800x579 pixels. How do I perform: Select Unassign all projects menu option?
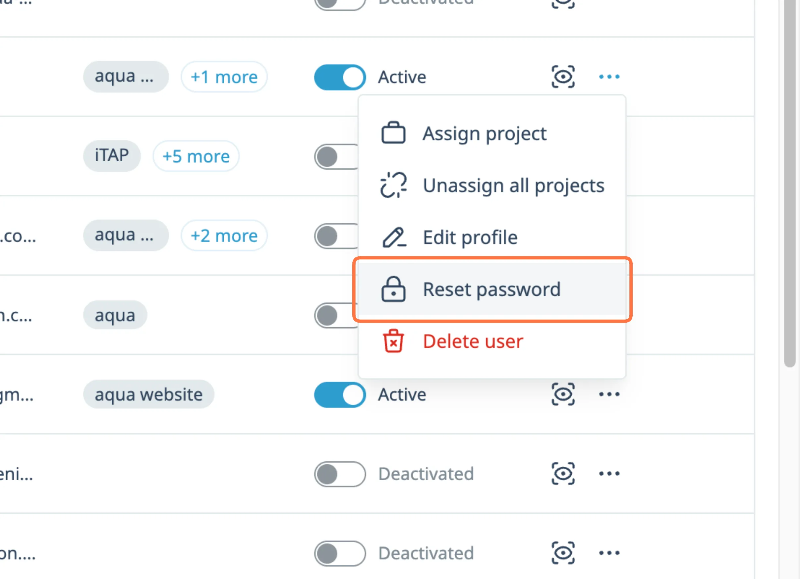point(513,185)
